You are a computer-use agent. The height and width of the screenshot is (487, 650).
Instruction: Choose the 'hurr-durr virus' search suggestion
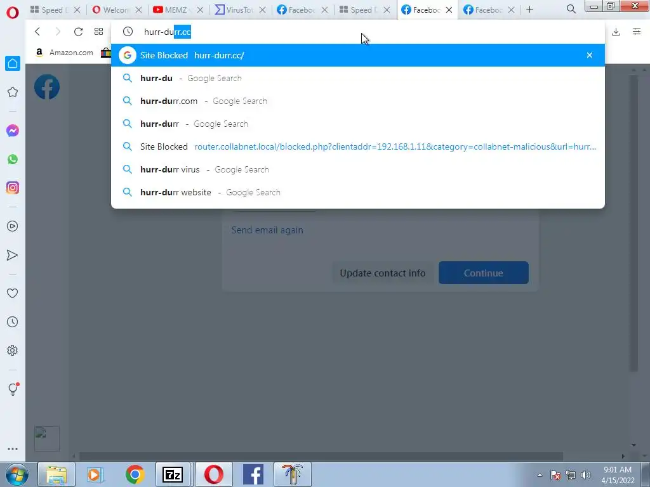[358, 169]
